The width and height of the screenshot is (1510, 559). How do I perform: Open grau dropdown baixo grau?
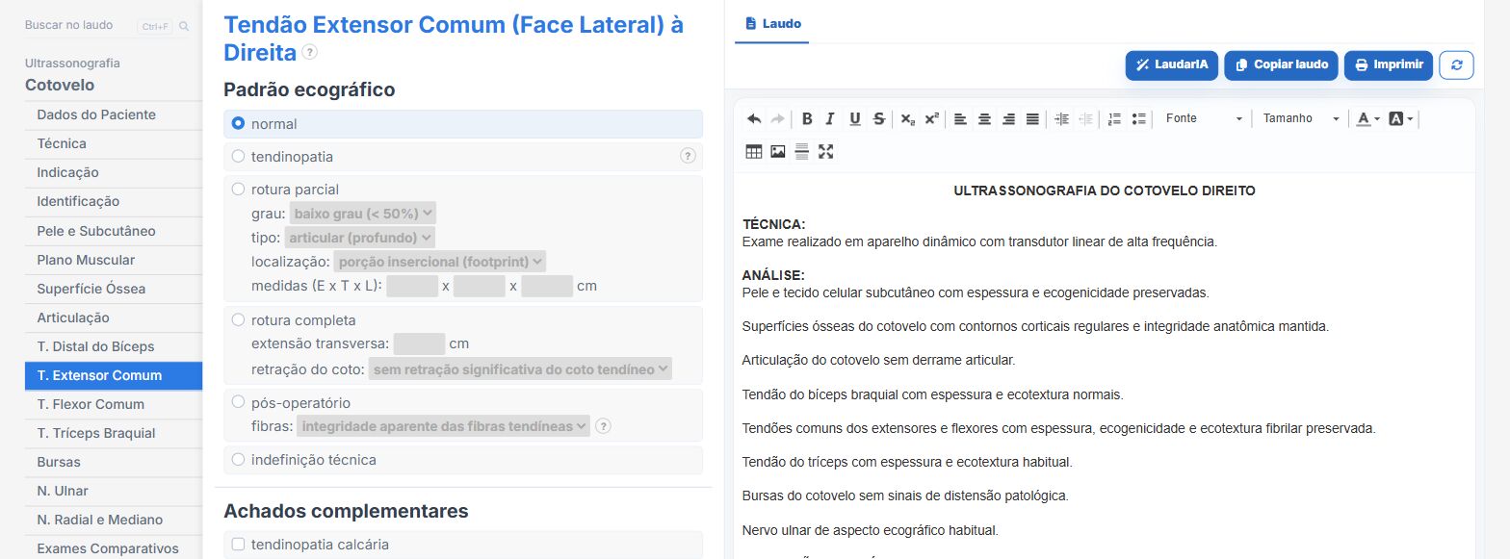(x=363, y=213)
